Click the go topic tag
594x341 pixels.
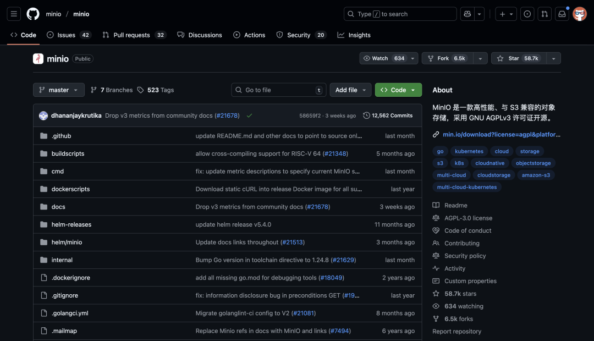[x=440, y=151]
